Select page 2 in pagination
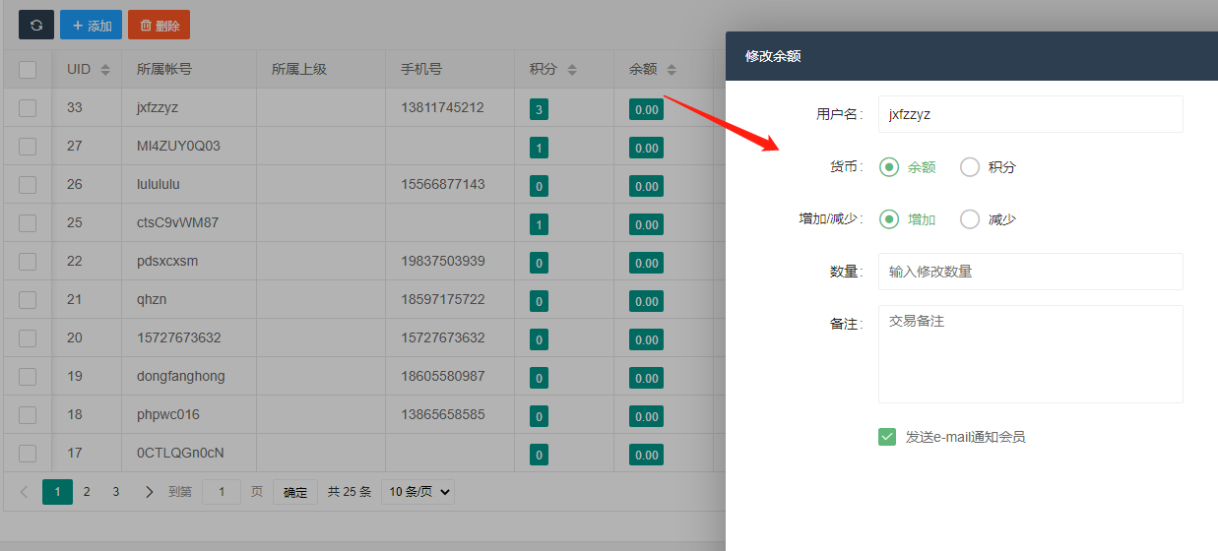1218x551 pixels. tap(87, 491)
